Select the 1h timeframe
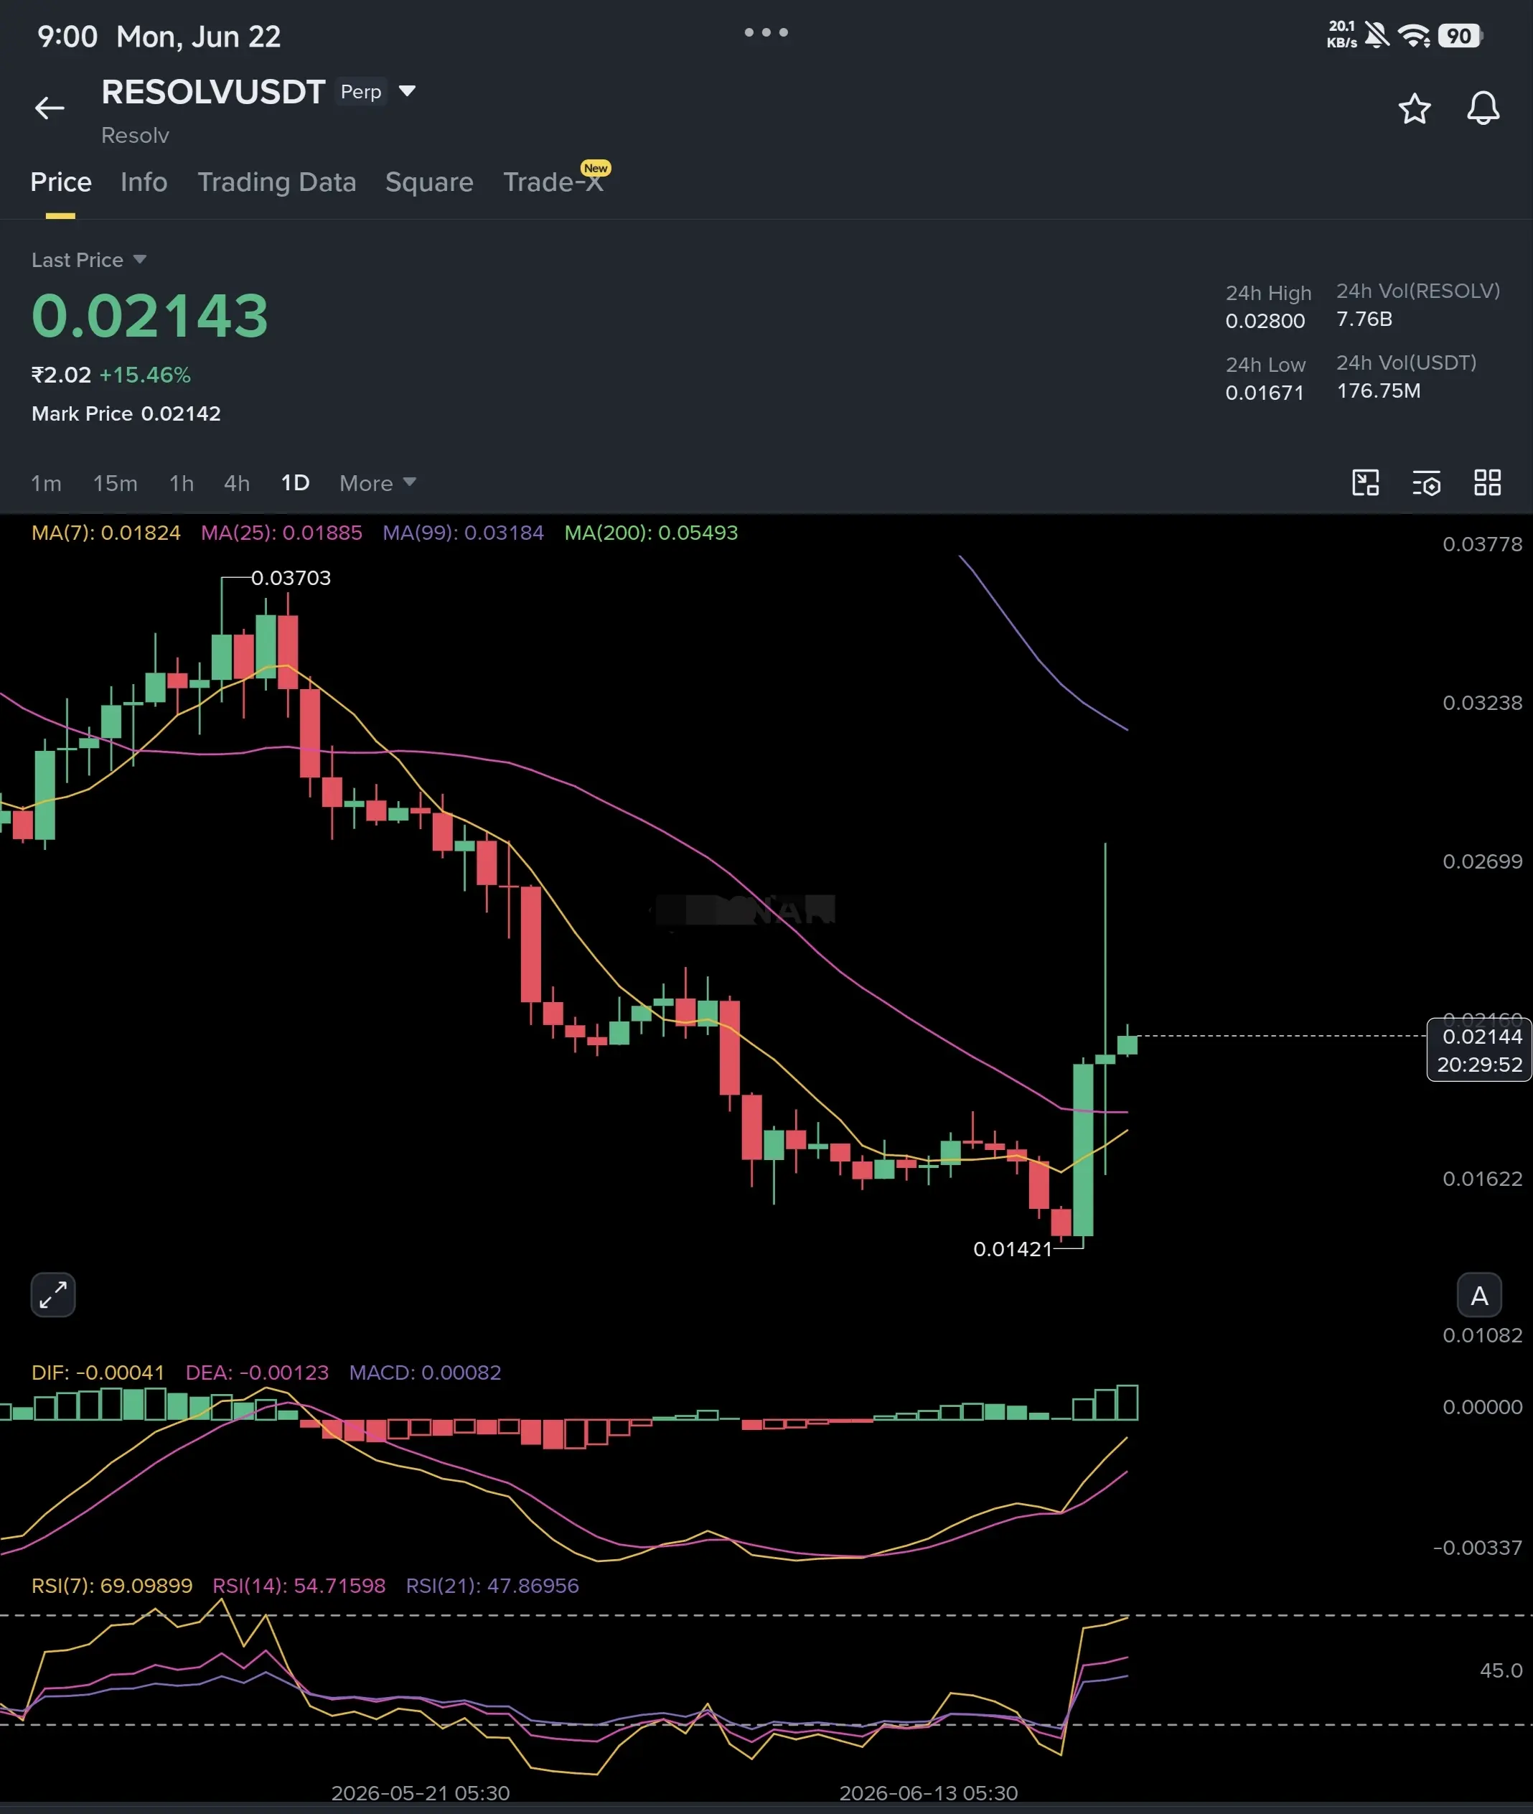1533x1814 pixels. click(x=181, y=483)
